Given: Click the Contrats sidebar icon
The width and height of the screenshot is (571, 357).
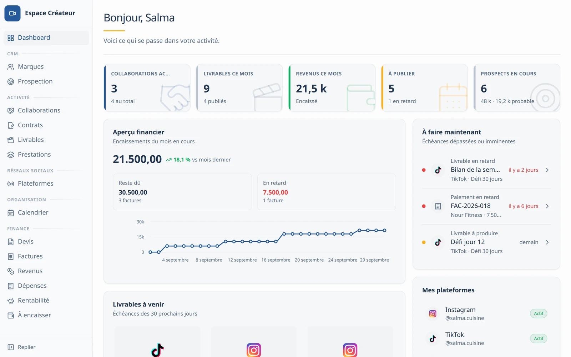Looking at the screenshot, I should [x=11, y=125].
